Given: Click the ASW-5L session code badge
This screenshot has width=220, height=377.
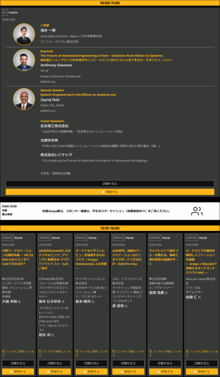Looking at the screenshot, I should coord(155,238).
